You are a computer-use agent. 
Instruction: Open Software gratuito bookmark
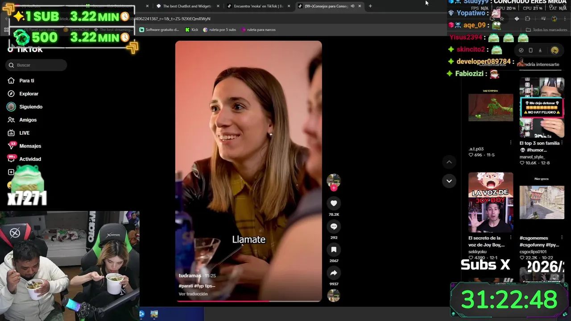tap(159, 30)
